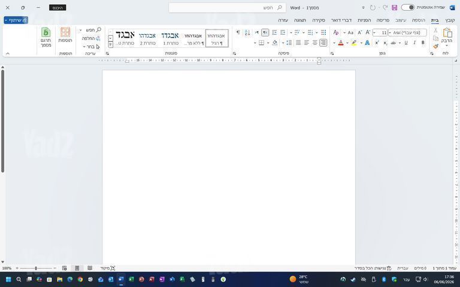Viewport: 460px width, 287px height.
Task: Click the Change Case Aa icon
Action: tap(350, 32)
